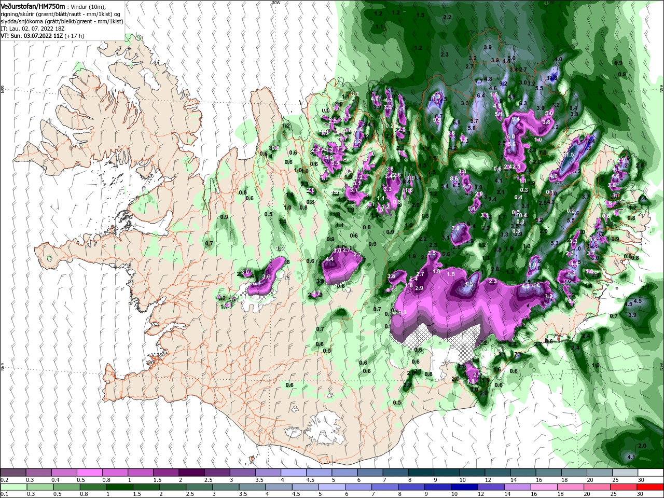This screenshot has width=664, height=498.
Task: Click the '7.0' precipitation value on the map
Action: (x=456, y=228)
